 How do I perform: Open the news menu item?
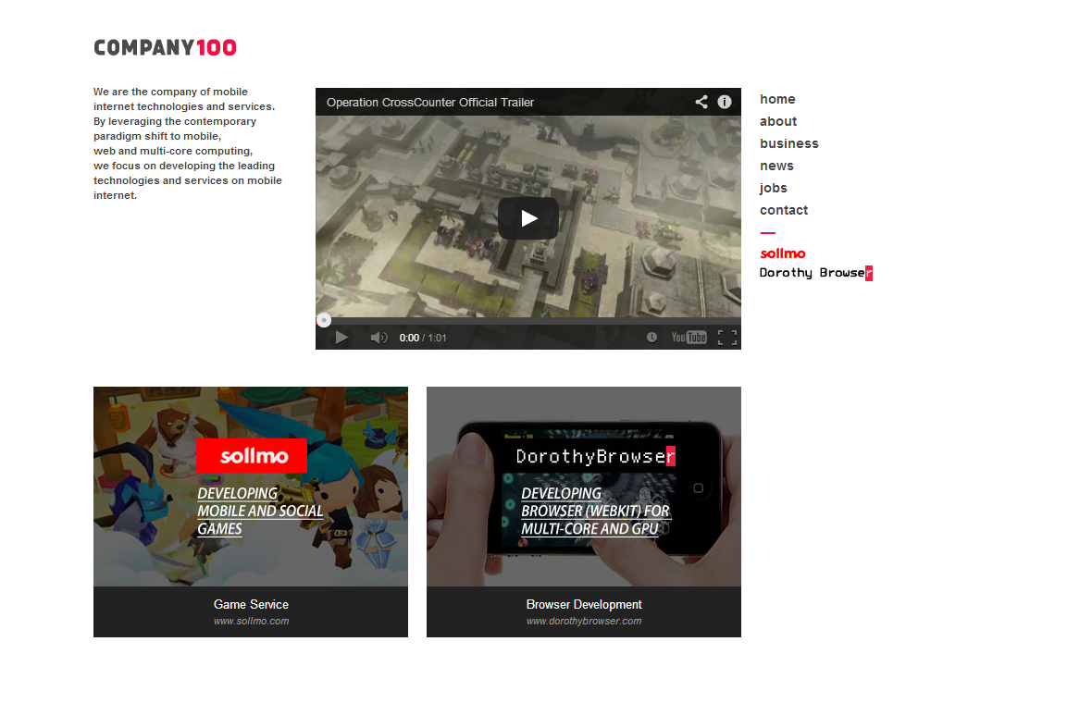(776, 167)
